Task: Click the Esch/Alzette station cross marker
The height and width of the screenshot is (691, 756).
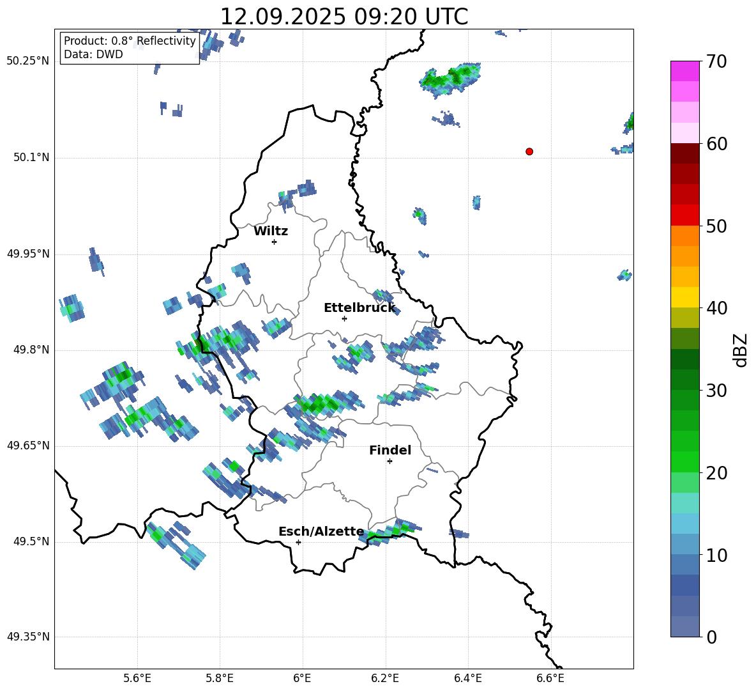Action: pos(298,542)
